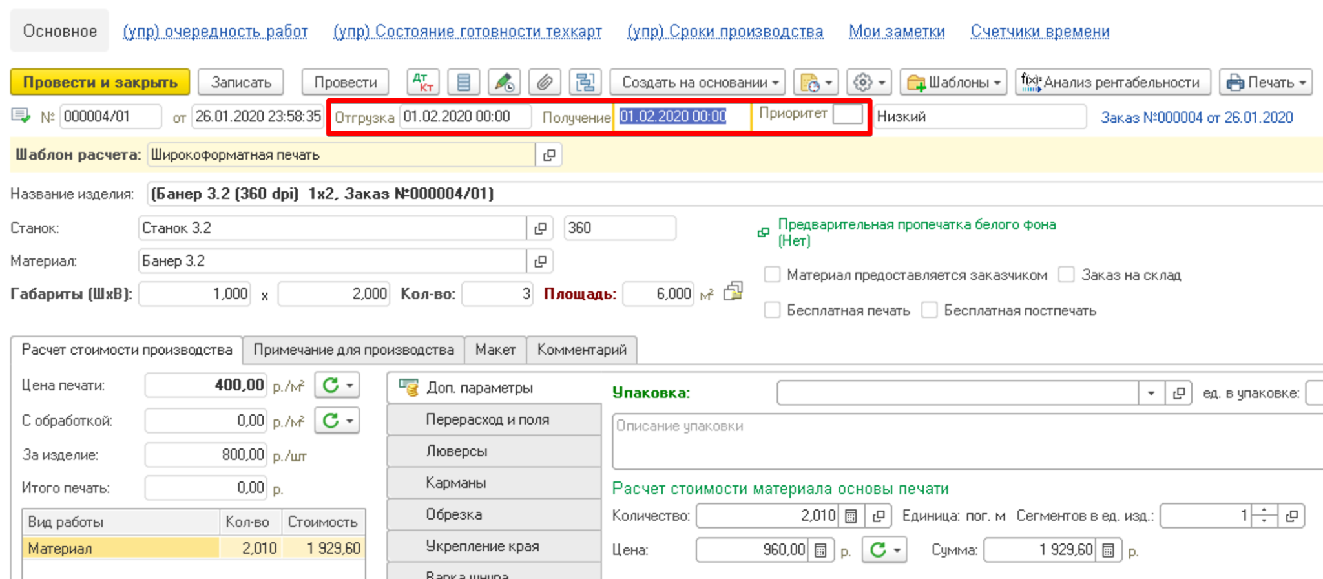Open Счетчики времени link
The width and height of the screenshot is (1323, 579).
(1040, 31)
